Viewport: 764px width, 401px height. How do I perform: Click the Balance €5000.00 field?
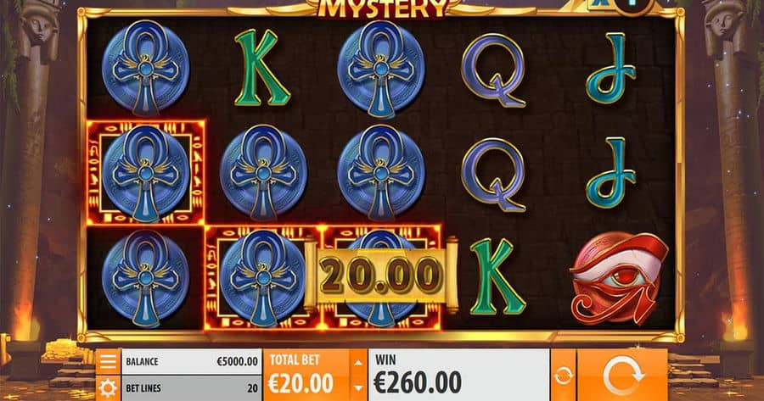click(x=191, y=362)
